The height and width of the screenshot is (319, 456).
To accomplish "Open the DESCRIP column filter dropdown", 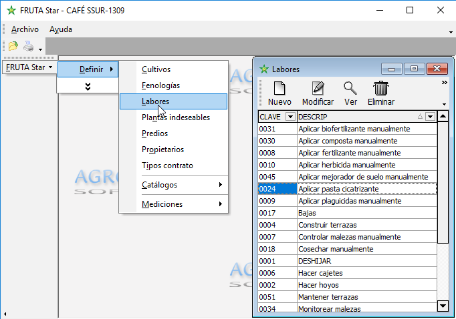I will point(430,117).
